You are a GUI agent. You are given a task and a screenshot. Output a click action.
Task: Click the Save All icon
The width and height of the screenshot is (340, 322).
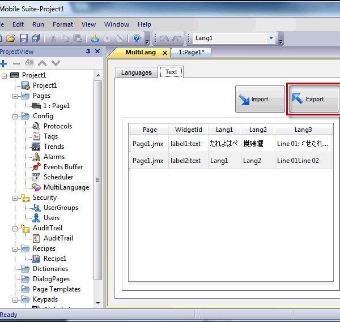[x=36, y=38]
